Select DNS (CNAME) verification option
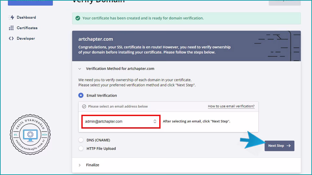Screen dimensions: 312x175 click(81, 140)
